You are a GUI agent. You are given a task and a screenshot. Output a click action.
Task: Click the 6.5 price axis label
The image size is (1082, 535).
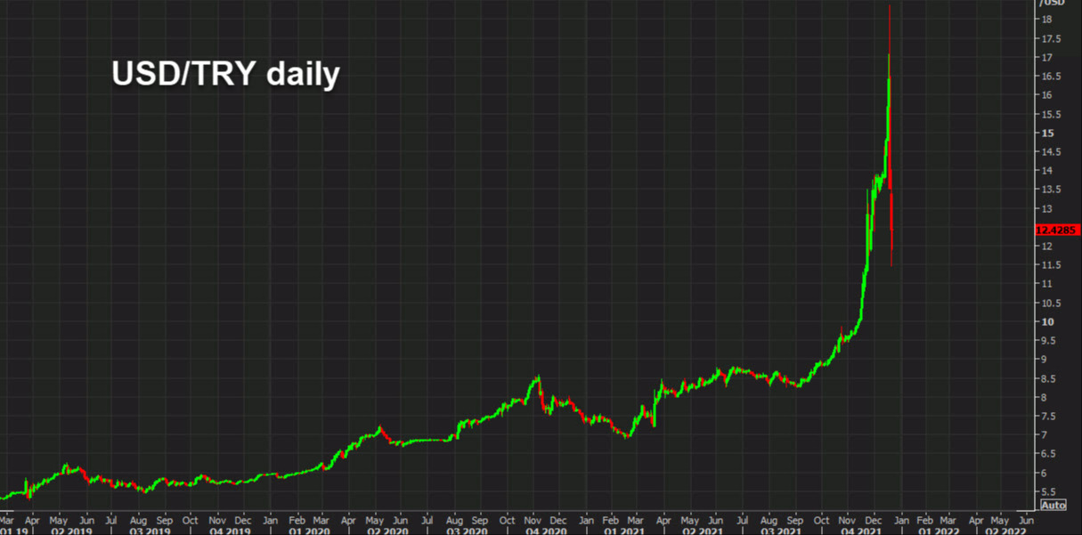pos(1049,455)
